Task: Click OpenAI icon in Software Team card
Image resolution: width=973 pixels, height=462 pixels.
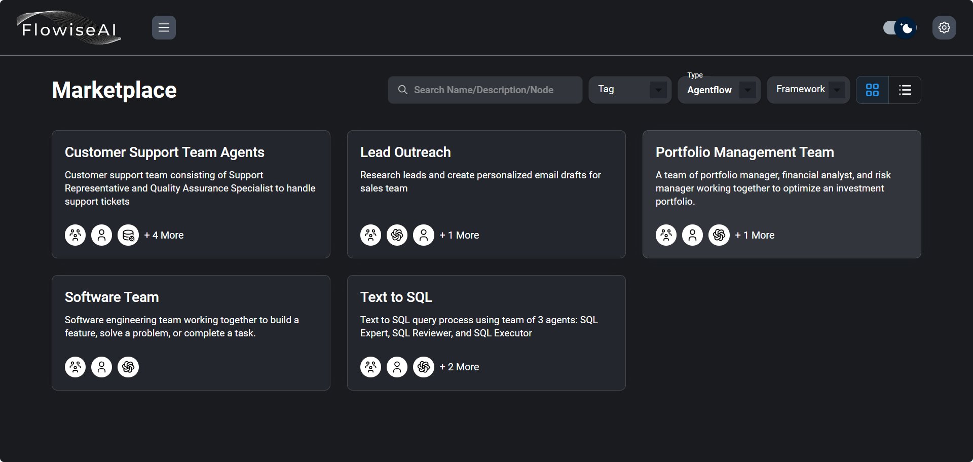Action: [x=128, y=367]
